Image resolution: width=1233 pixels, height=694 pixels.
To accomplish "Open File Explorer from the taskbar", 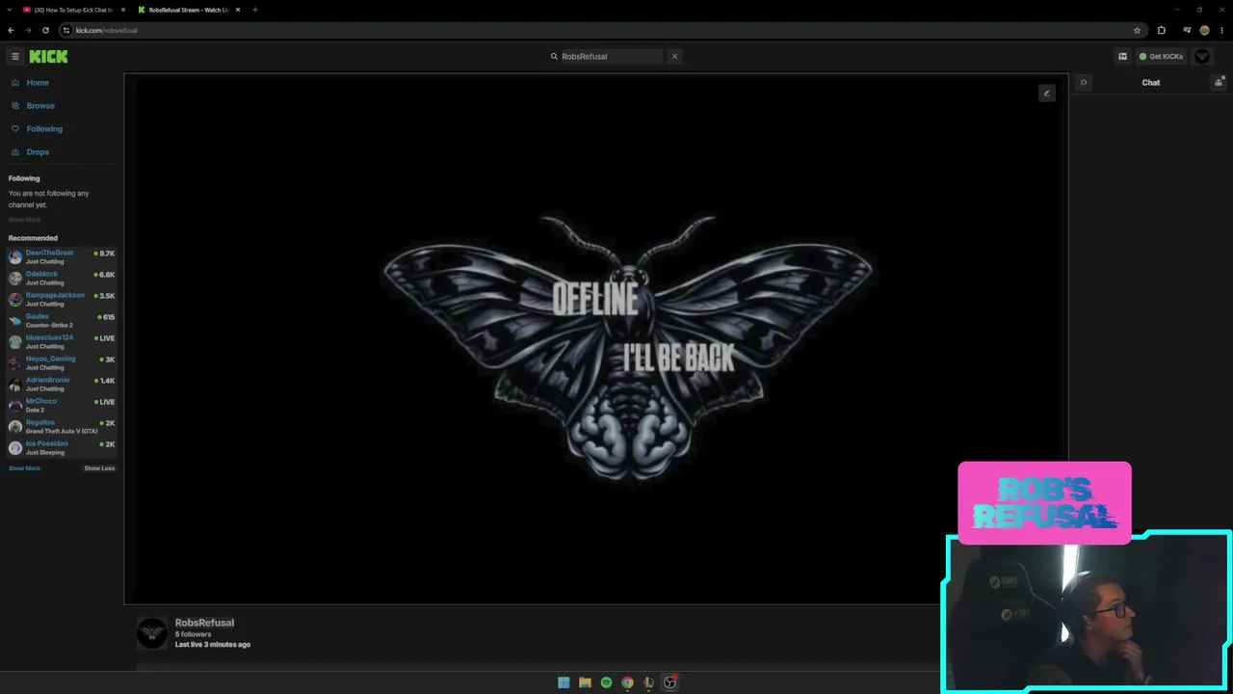I will pyautogui.click(x=585, y=682).
